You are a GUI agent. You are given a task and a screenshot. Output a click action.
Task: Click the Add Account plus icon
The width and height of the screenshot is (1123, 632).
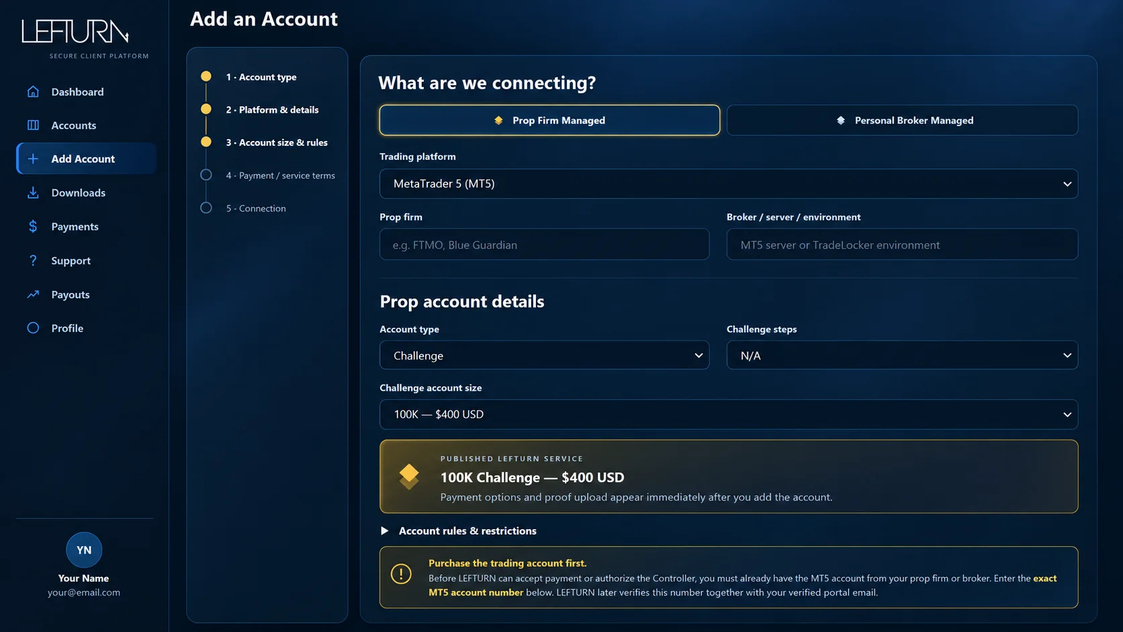pos(33,159)
